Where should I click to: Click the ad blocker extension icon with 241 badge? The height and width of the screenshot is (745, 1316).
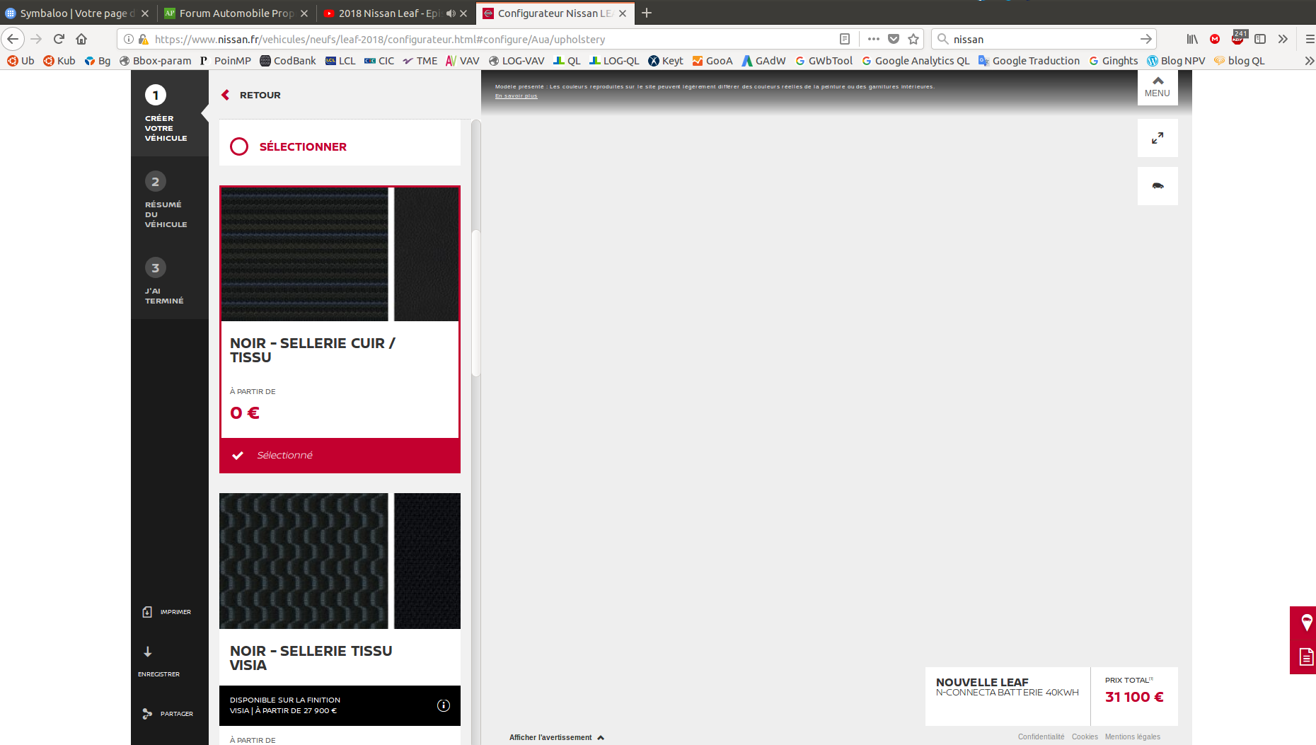pos(1238,37)
